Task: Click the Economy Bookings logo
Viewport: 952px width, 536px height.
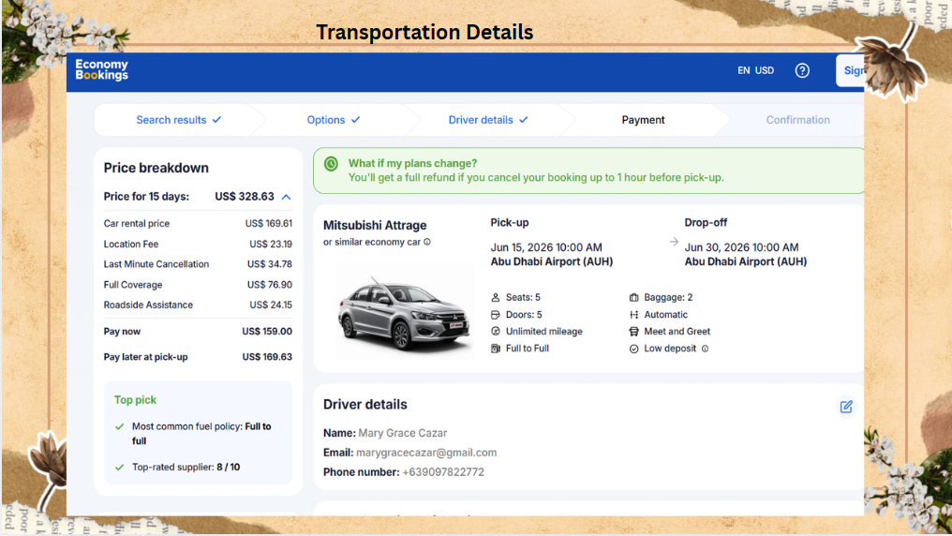Action: pyautogui.click(x=102, y=69)
